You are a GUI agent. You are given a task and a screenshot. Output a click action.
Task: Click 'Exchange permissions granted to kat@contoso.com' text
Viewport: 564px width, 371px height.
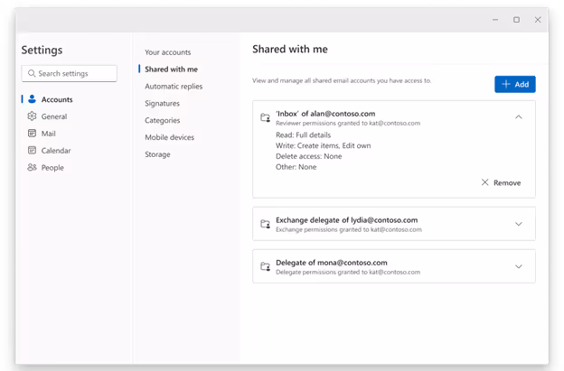click(348, 229)
